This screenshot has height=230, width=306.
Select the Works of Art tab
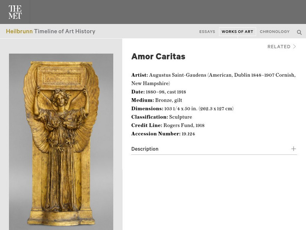click(237, 32)
